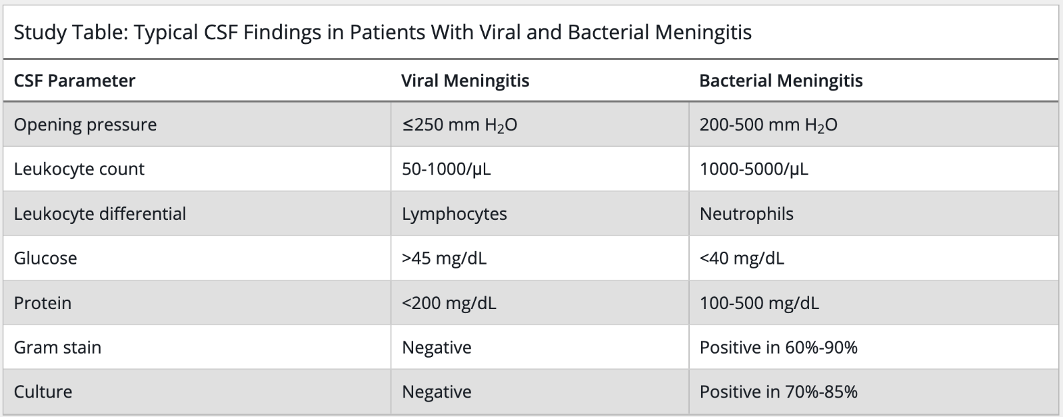Click the Positive in 70%-85% cell
This screenshot has width=1063, height=417.
tap(778, 392)
